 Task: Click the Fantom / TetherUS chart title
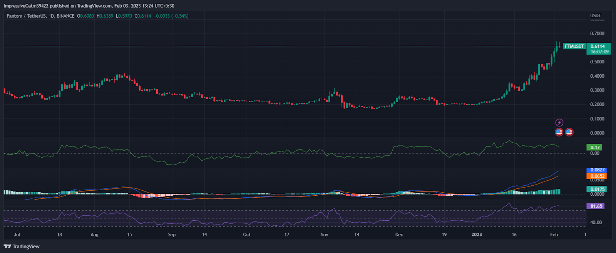pyautogui.click(x=40, y=16)
